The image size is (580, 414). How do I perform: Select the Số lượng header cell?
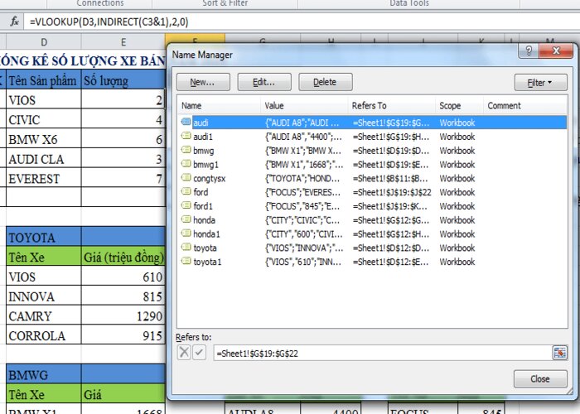click(x=123, y=80)
